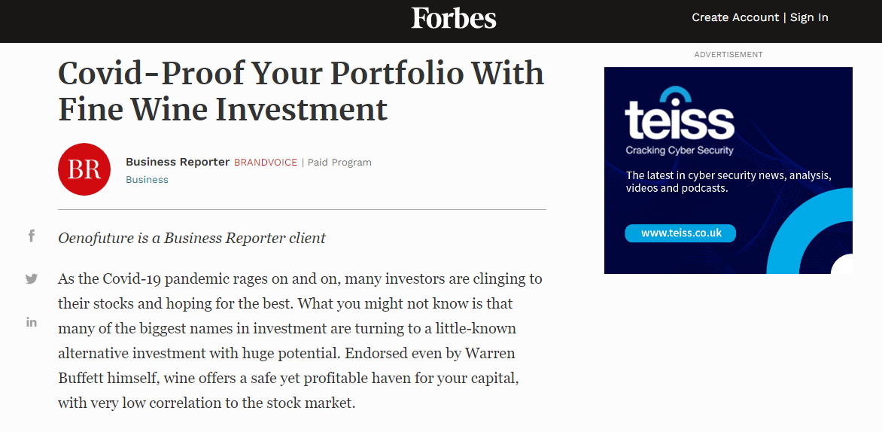Click the Oenofuture client disclosure line

point(192,238)
